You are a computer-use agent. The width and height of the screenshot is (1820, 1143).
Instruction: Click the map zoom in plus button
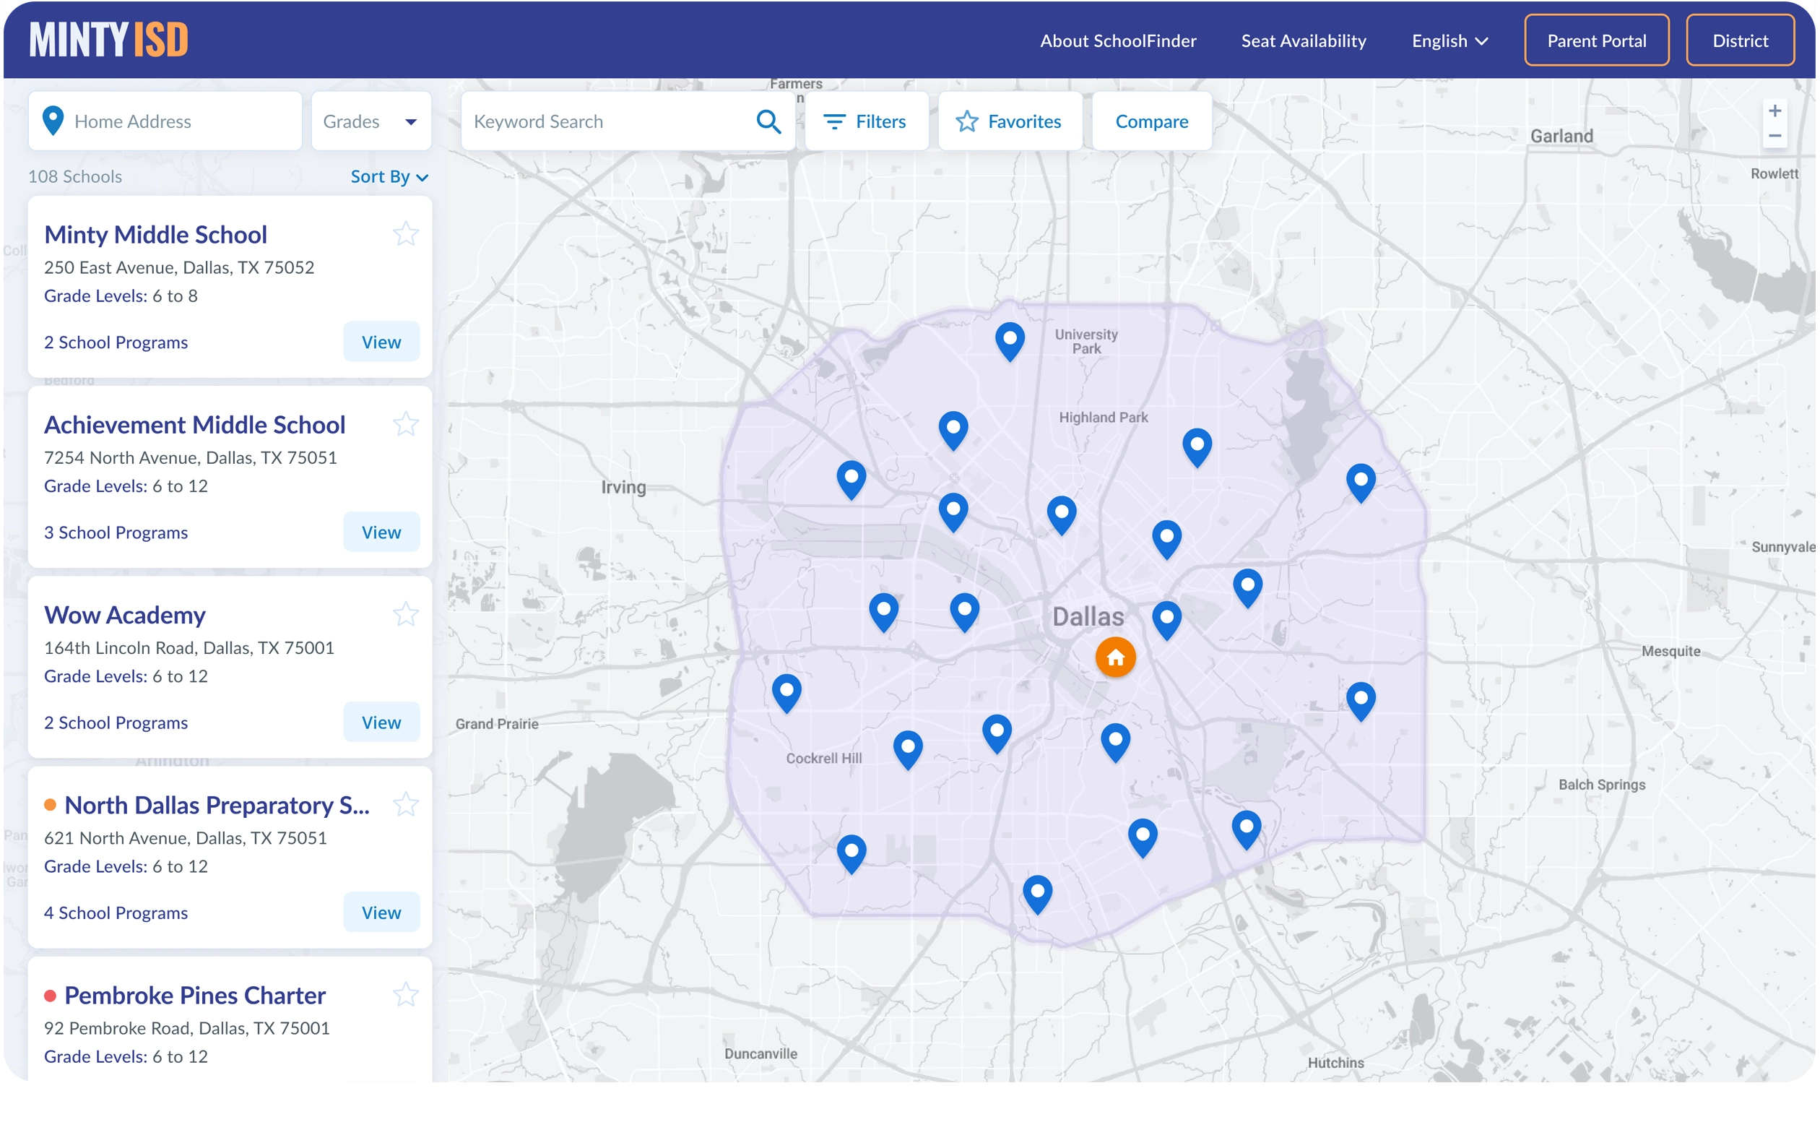(1774, 111)
